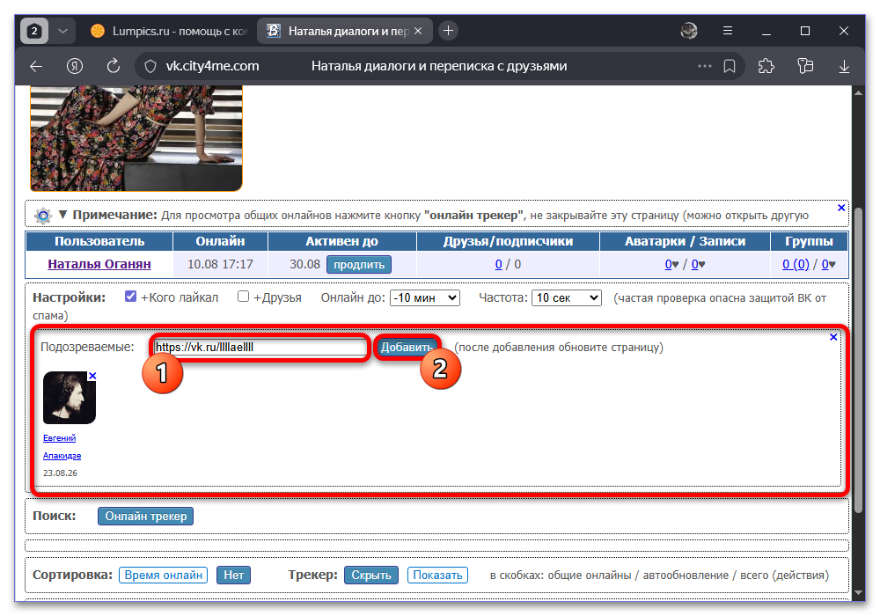Open the downloads arrow icon
Viewport: 880px width, 616px height.
click(844, 66)
